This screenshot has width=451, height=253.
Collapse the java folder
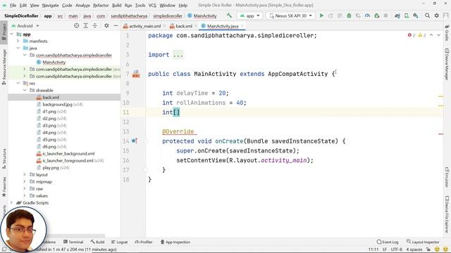[x=18, y=48]
